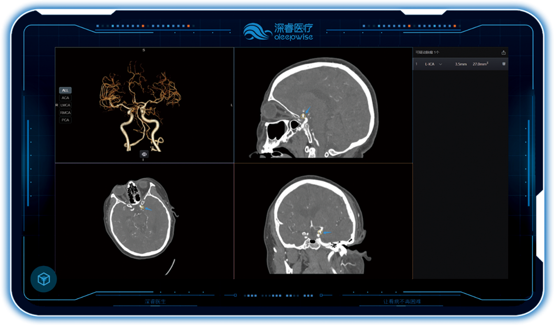The width and height of the screenshot is (554, 325).
Task: Click the 3.5mm diameter value
Action: point(461,64)
